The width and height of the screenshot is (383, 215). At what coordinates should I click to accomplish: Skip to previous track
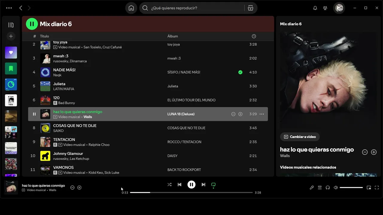pyautogui.click(x=180, y=185)
